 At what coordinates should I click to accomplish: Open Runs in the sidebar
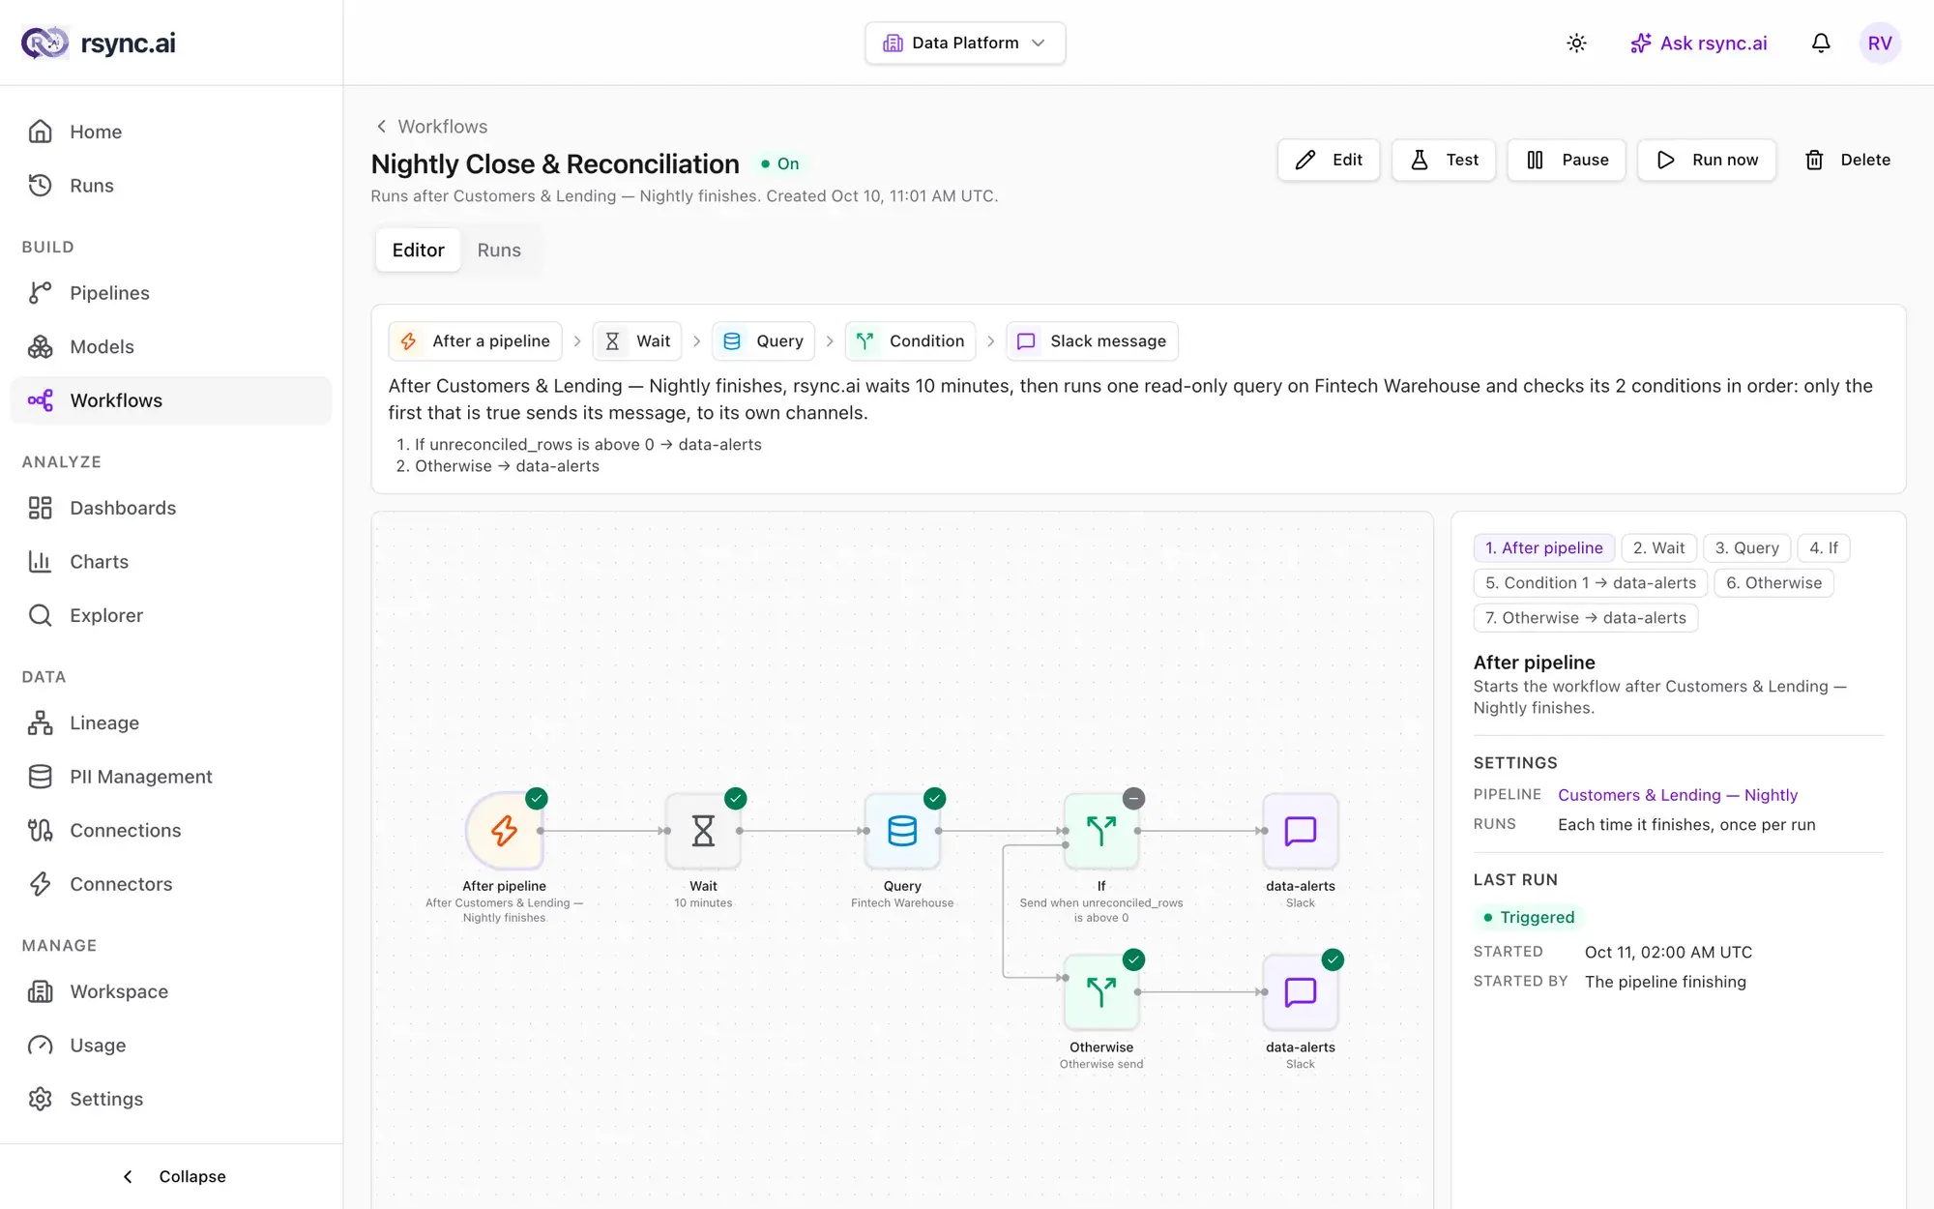[171, 186]
